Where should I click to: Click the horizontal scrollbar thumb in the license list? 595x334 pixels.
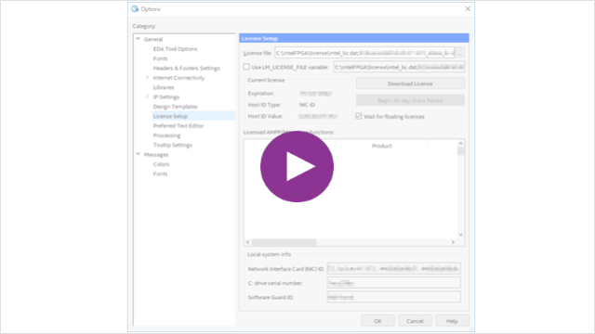(x=284, y=242)
